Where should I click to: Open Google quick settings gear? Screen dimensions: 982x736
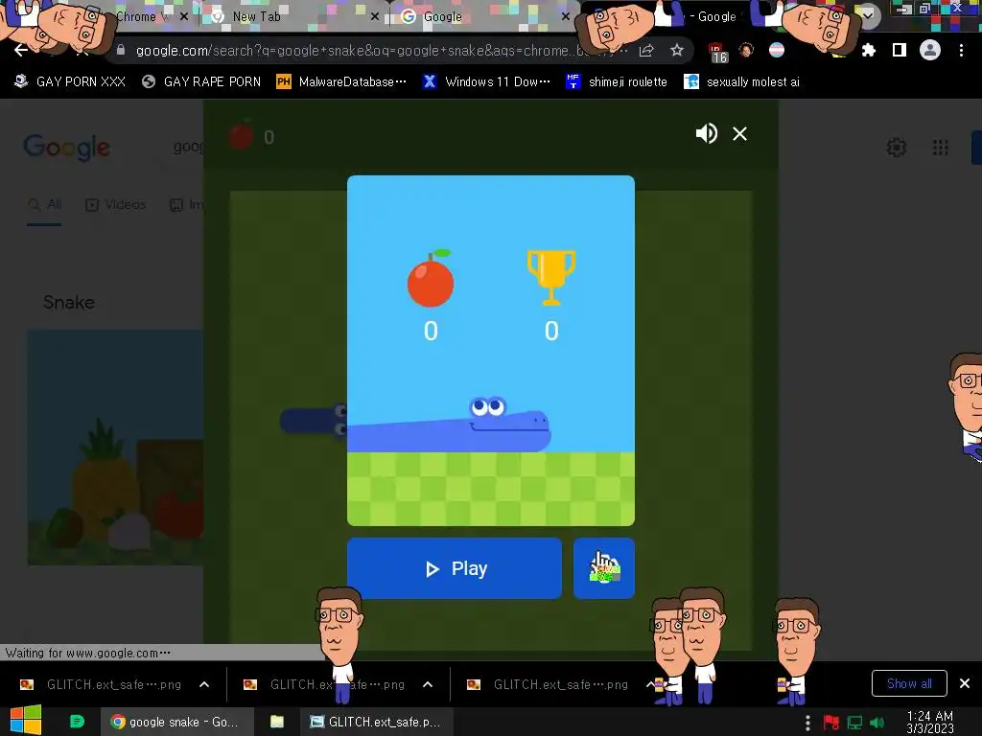tap(897, 148)
